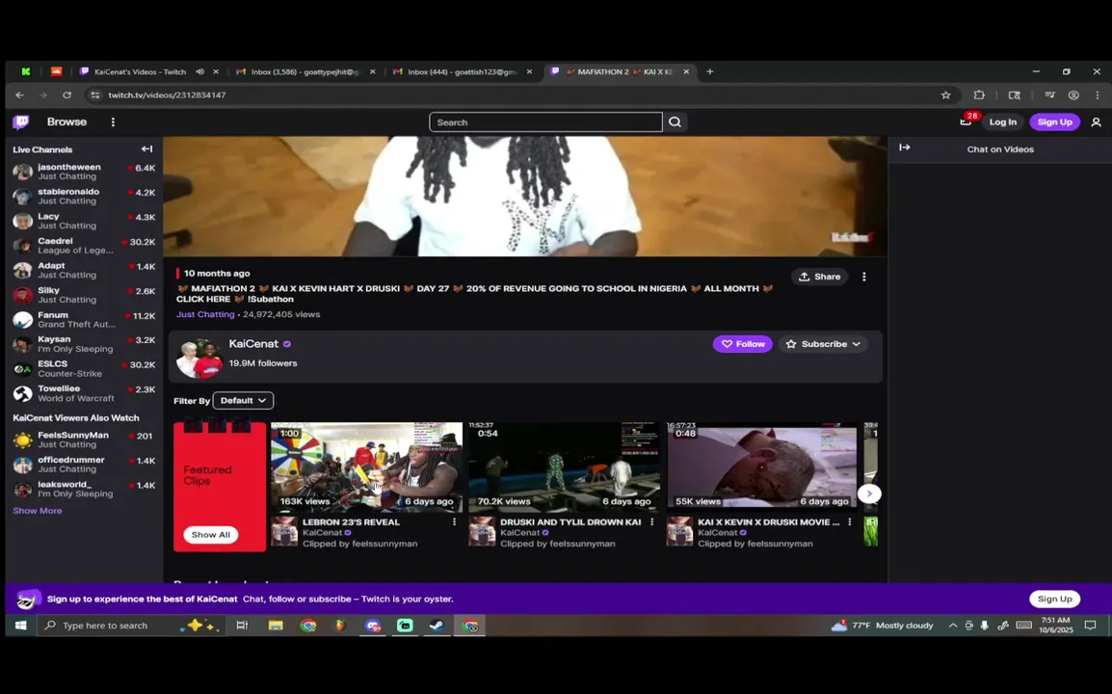Click the address bar URL twitch.tv/videos
This screenshot has height=694, width=1112.
click(167, 95)
